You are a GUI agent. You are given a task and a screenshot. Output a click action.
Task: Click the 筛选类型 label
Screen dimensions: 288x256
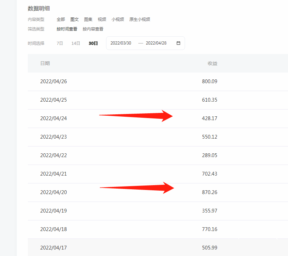point(36,29)
